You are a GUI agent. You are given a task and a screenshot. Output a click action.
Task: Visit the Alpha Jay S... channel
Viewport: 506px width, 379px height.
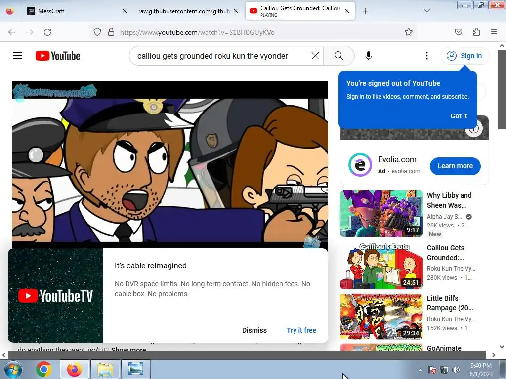point(444,217)
